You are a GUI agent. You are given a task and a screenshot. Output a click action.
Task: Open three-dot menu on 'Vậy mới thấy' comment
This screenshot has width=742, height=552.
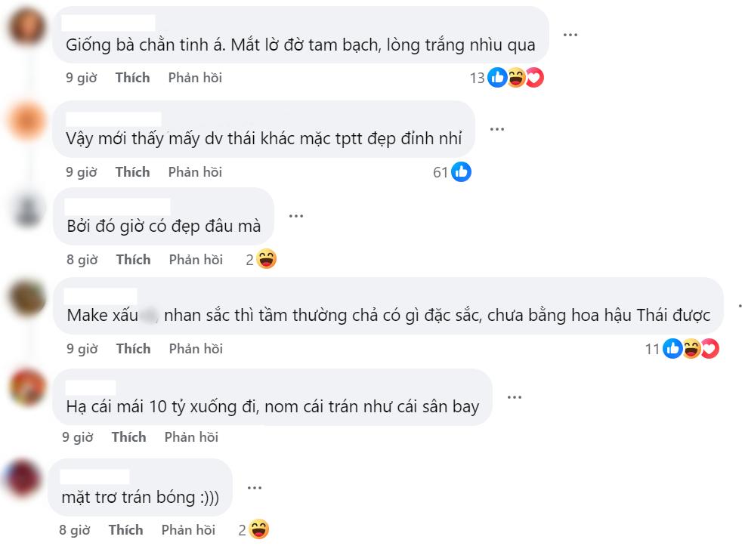496,129
